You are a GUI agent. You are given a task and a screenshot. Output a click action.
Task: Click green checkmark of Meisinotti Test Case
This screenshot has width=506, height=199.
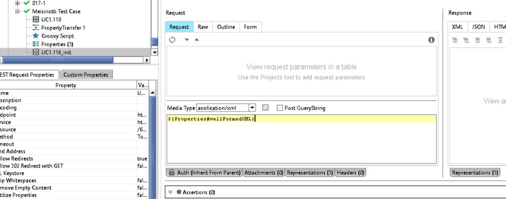[26, 11]
